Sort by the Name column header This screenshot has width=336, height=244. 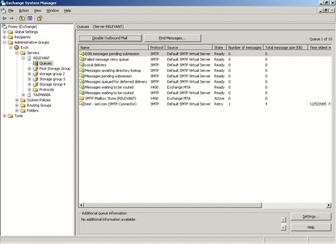(x=114, y=48)
